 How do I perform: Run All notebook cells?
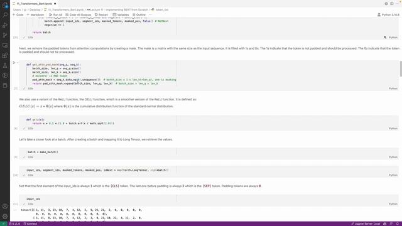click(56, 15)
